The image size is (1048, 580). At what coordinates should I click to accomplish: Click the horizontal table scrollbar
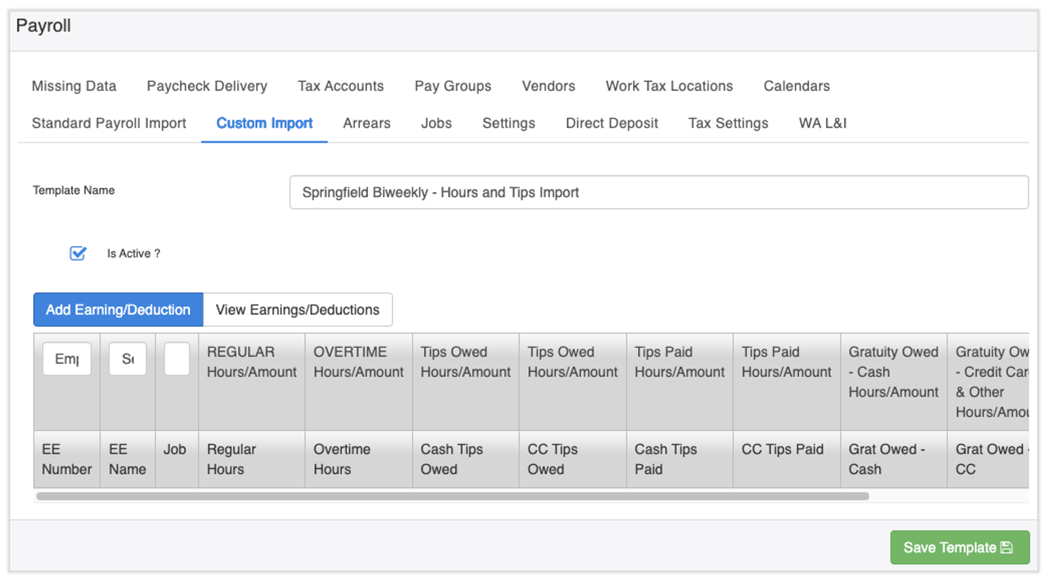[452, 496]
